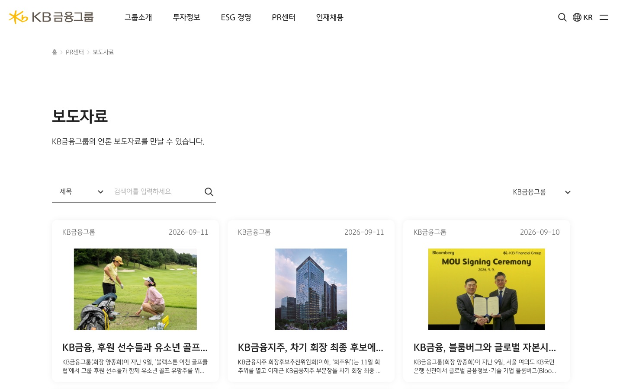The image size is (623, 389).
Task: Expand the 제목 search type dropdown
Action: click(x=81, y=191)
